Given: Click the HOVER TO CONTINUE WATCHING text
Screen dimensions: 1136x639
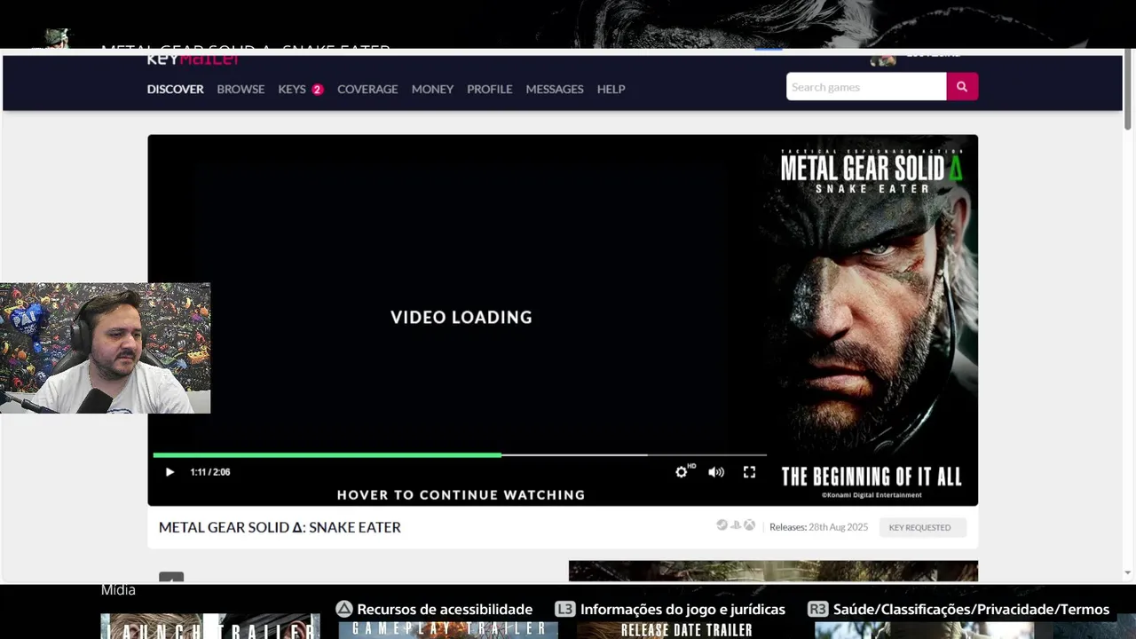Looking at the screenshot, I should pyautogui.click(x=461, y=494).
